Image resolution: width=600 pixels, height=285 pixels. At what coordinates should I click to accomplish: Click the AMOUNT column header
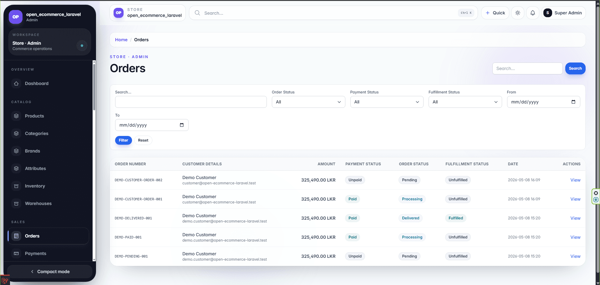[326, 164]
